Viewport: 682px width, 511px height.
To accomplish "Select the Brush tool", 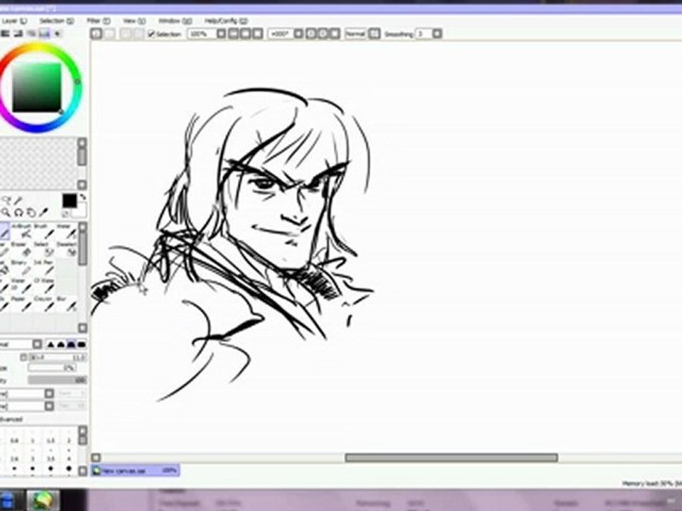I will pos(44,231).
